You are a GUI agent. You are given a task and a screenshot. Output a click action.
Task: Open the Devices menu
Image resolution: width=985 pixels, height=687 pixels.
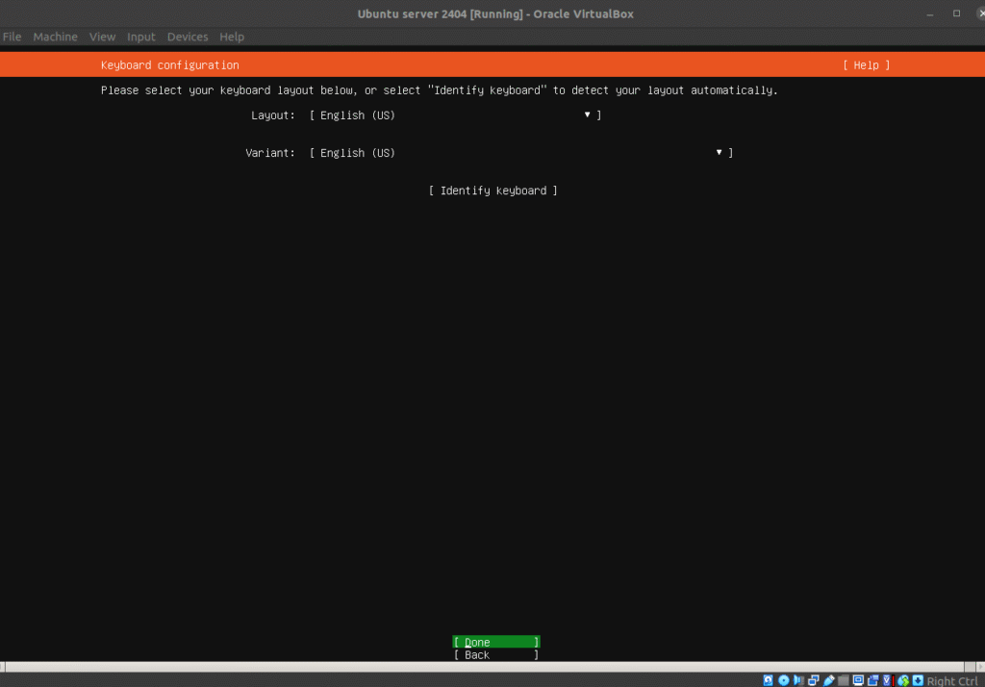pos(188,37)
